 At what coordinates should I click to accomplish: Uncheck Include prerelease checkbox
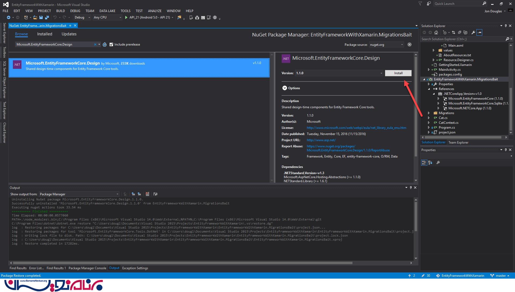click(111, 44)
